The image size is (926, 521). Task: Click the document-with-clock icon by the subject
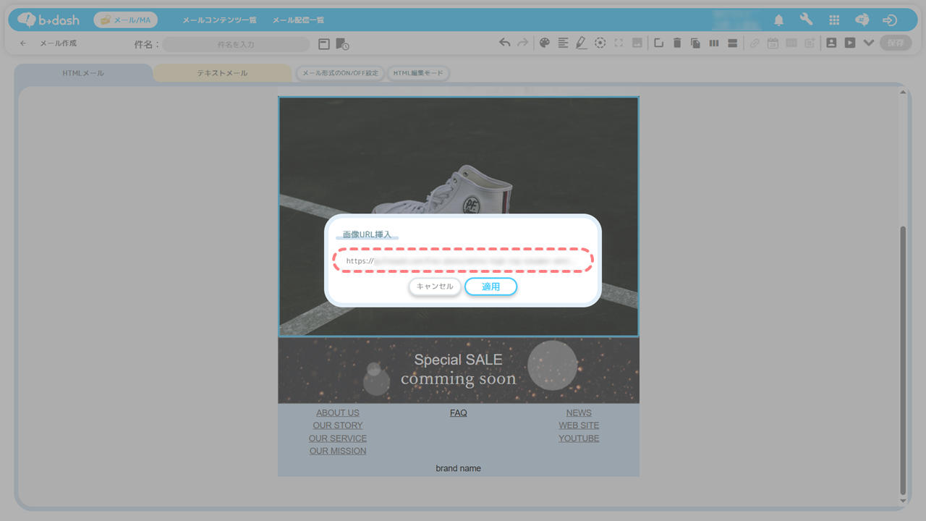(x=342, y=44)
